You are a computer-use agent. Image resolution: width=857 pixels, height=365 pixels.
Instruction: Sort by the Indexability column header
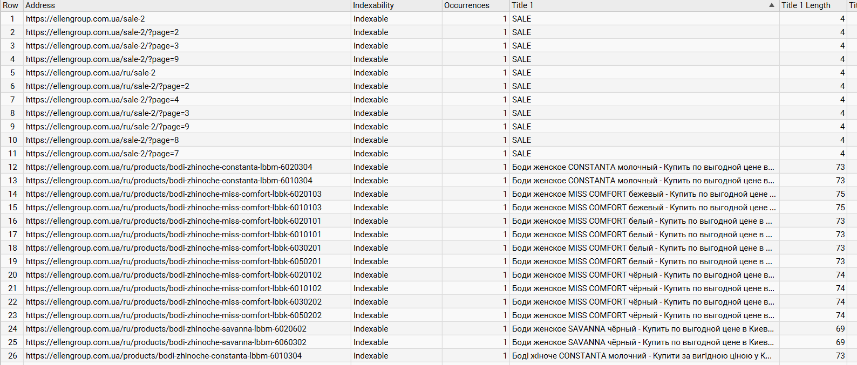coord(396,5)
